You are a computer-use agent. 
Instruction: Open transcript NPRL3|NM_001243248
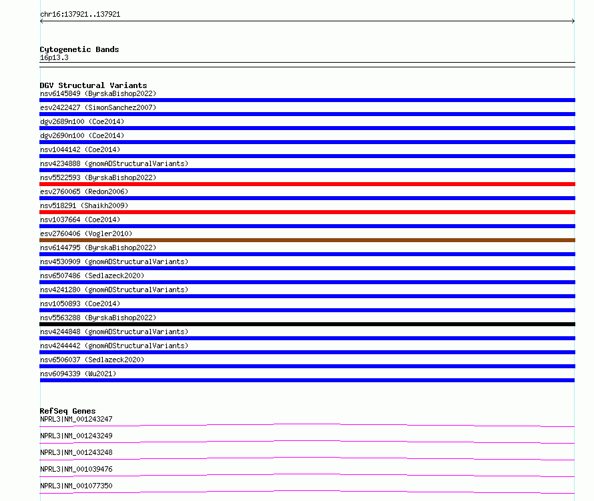click(x=76, y=452)
